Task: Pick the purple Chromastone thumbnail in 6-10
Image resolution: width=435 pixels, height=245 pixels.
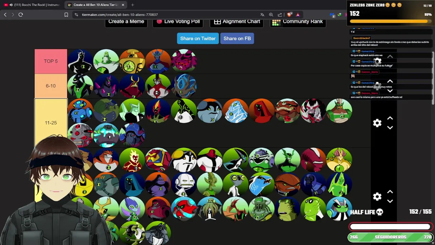Action: [x=106, y=86]
